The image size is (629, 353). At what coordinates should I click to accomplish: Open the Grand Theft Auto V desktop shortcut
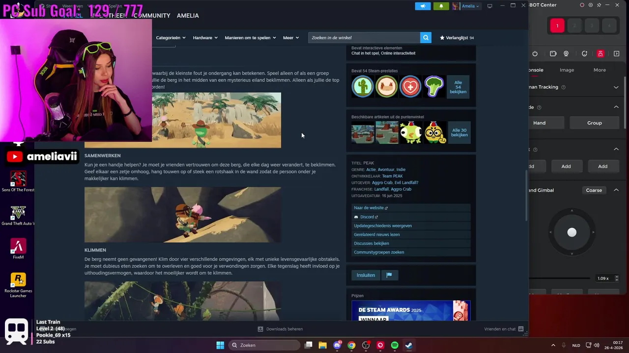[18, 215]
